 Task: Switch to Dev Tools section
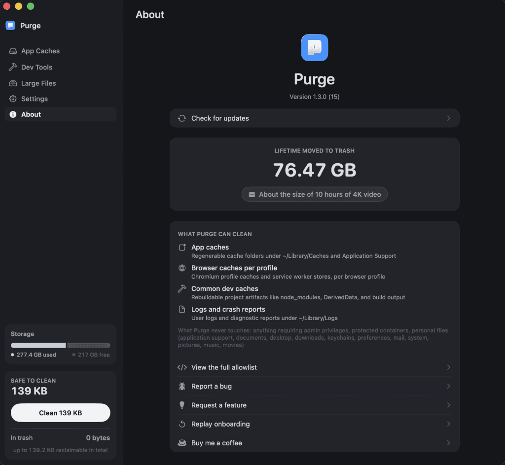(x=61, y=67)
